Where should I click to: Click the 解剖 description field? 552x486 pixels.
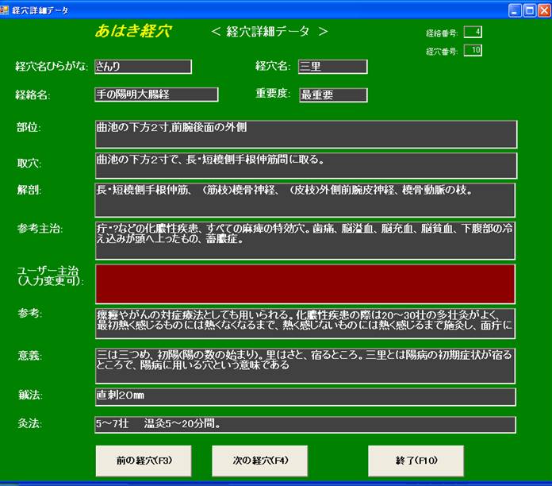tap(305, 199)
